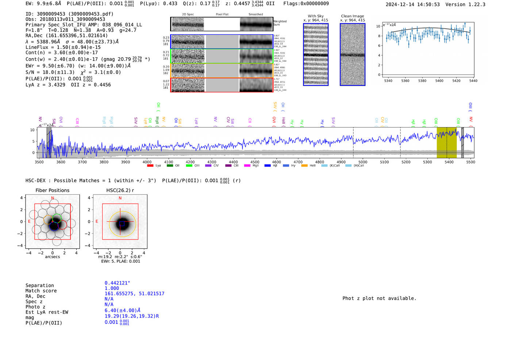
Task: Click the purple CIV legend swatch
Action: pyautogui.click(x=208, y=165)
